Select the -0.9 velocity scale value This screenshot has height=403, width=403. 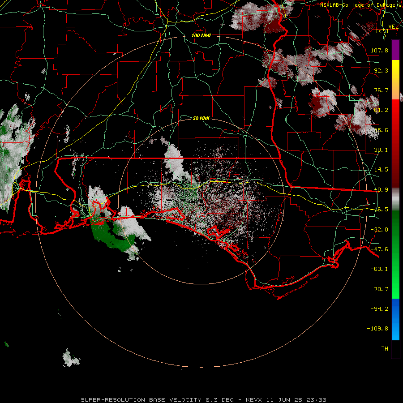point(381,190)
